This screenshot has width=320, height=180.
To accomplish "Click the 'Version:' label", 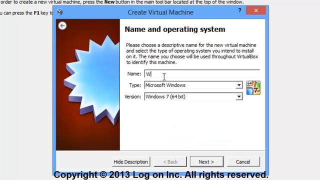I will [133, 96].
